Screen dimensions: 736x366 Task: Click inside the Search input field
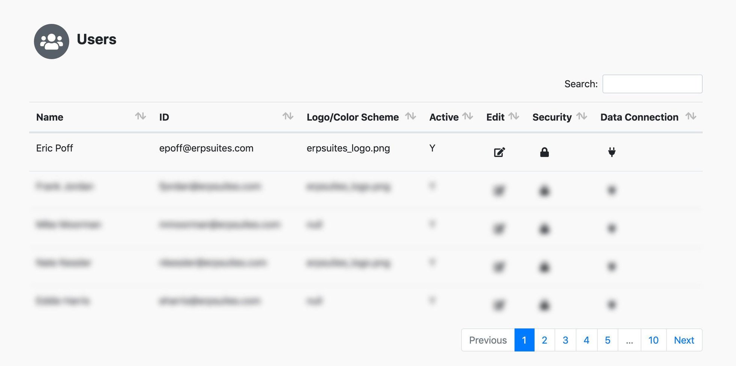(652, 83)
